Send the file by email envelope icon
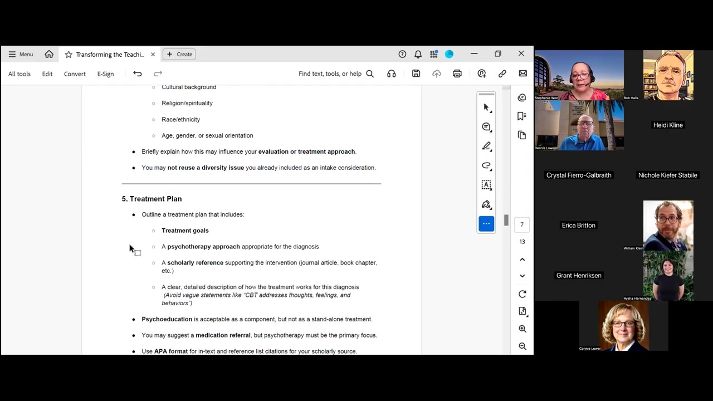 point(522,74)
